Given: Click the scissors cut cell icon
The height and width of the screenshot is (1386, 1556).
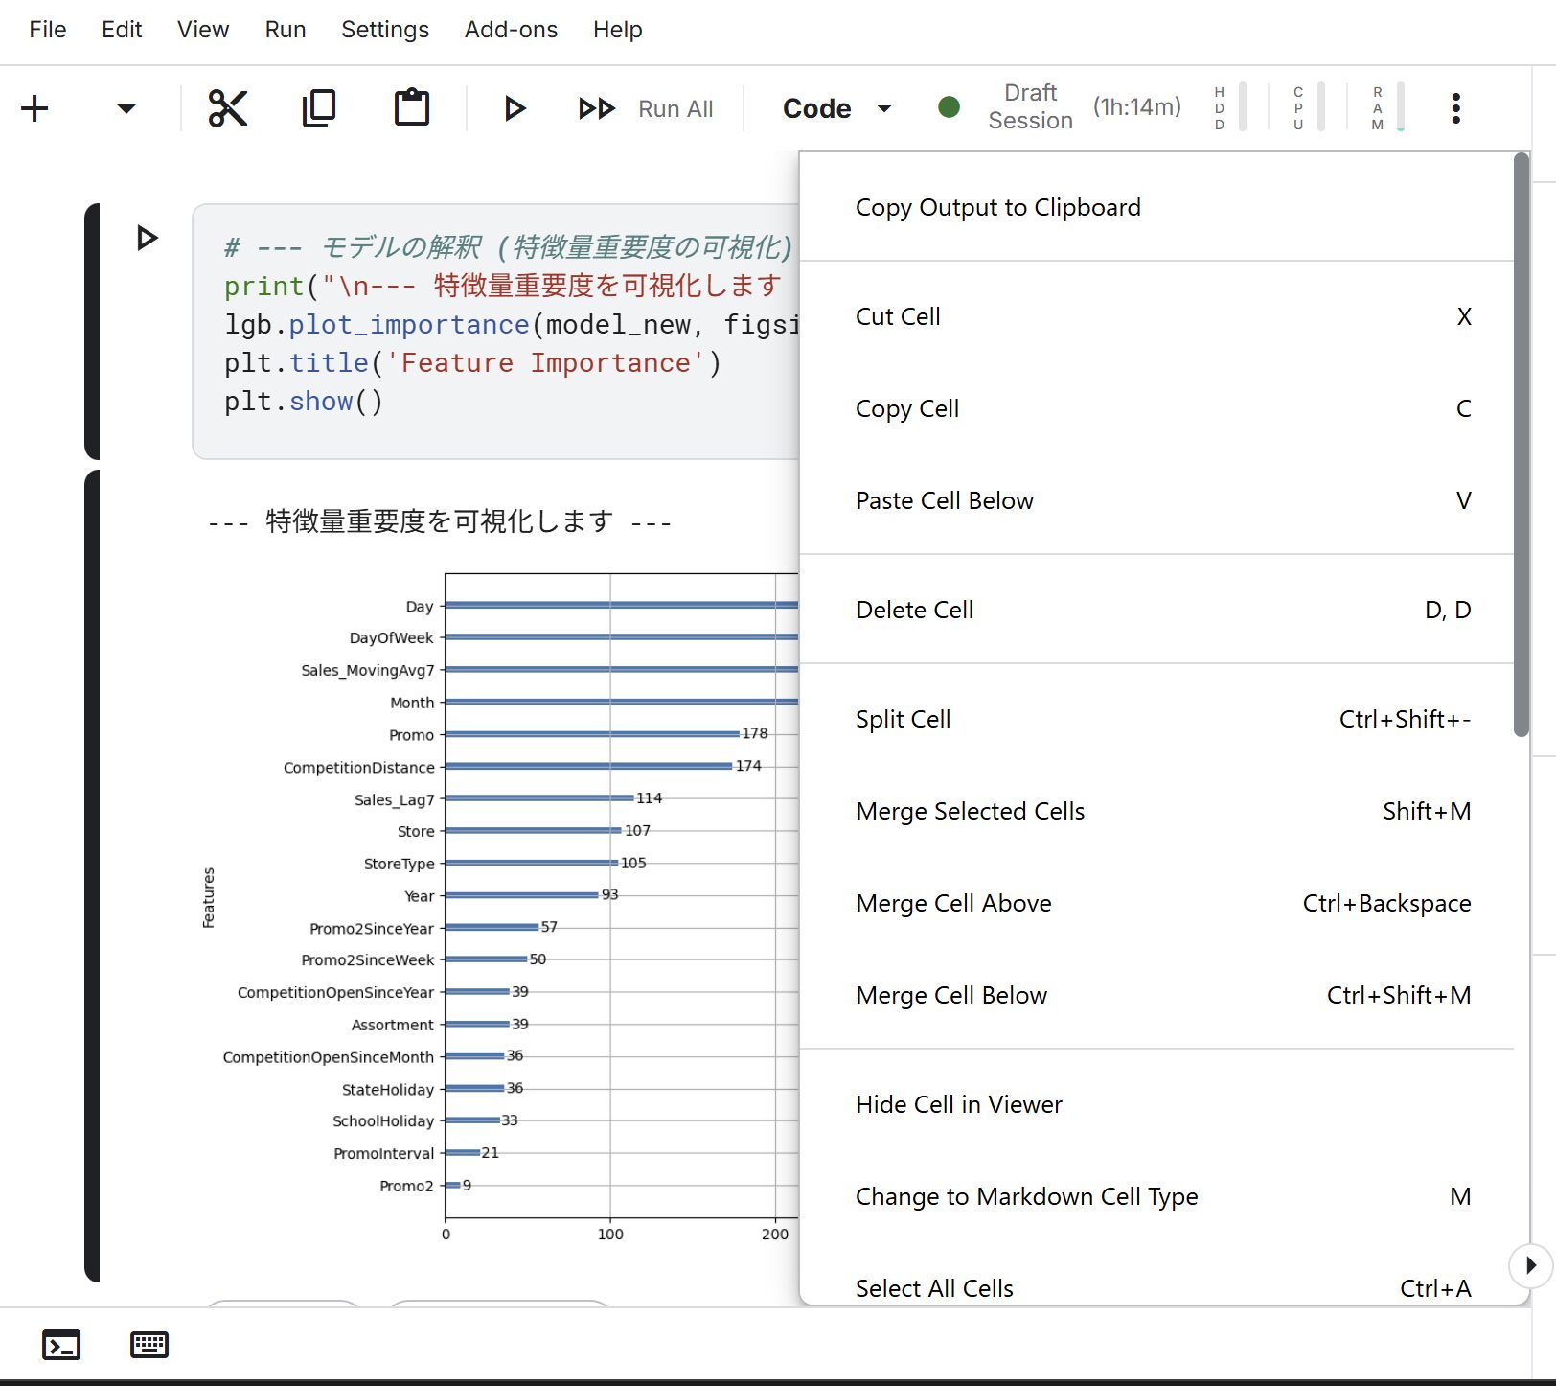Looking at the screenshot, I should [x=228, y=108].
